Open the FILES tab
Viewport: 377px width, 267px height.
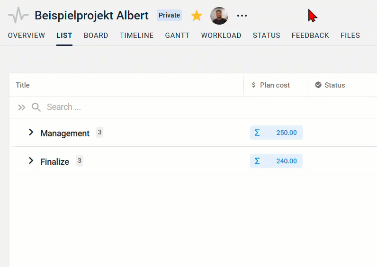coord(350,36)
